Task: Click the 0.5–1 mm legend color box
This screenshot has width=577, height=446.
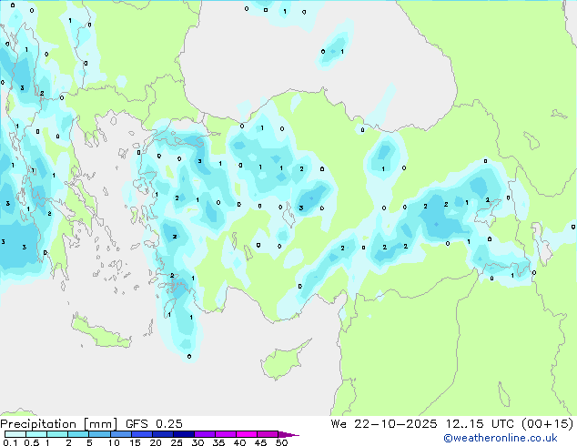Action: [x=36, y=434]
